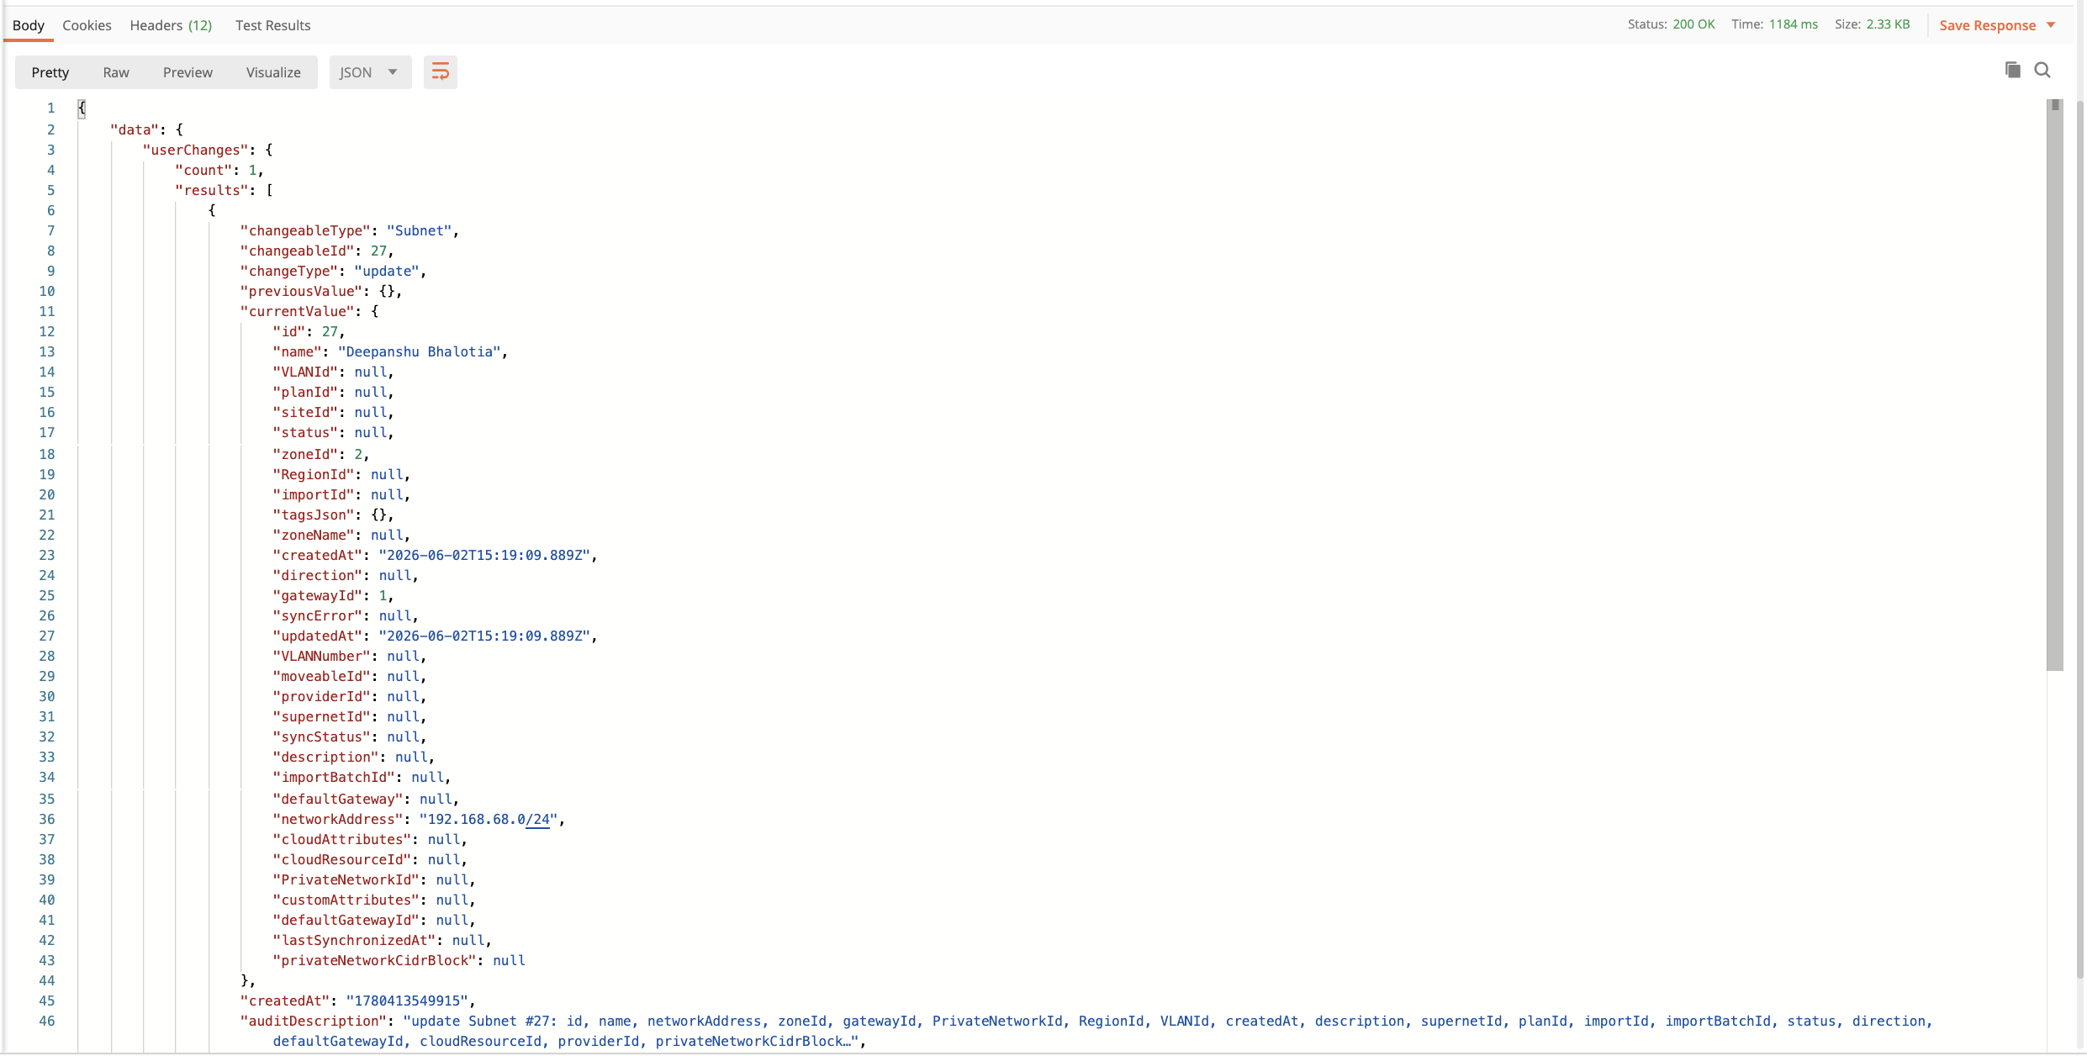The width and height of the screenshot is (2087, 1056).
Task: Select the Preview view mode
Action: coord(188,72)
